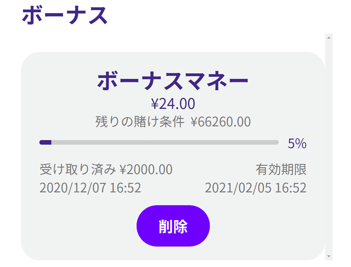Click the purple filled part of progress bar
This screenshot has height=267, width=351.
[46, 143]
